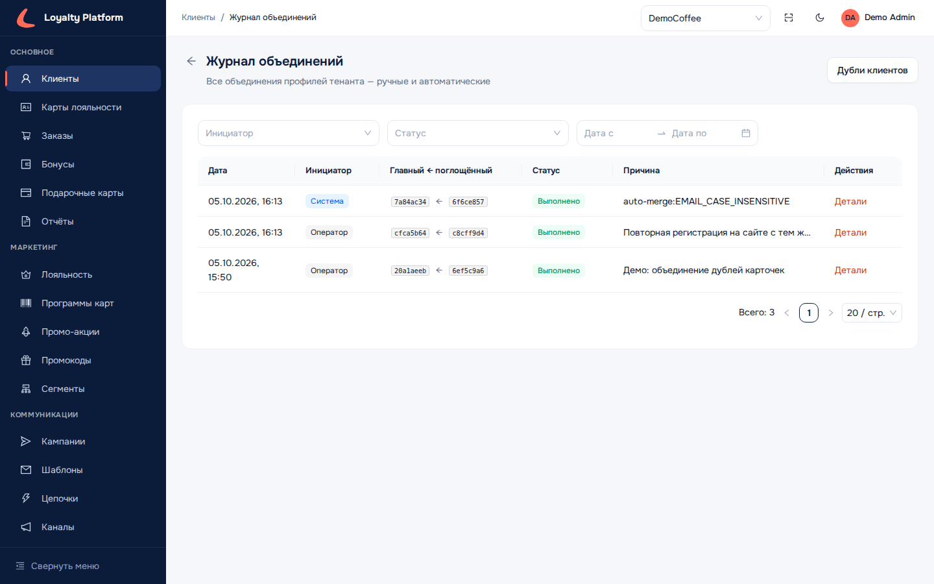Click the Шаблоны mail icon
The width and height of the screenshot is (934, 584).
click(x=26, y=470)
